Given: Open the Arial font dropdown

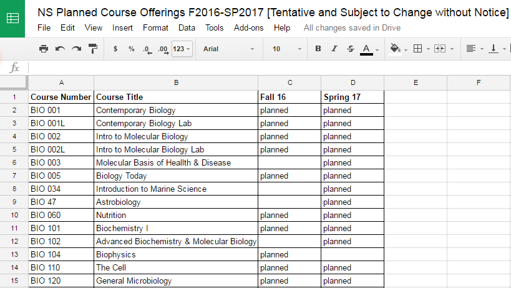Looking at the screenshot, I should 229,49.
